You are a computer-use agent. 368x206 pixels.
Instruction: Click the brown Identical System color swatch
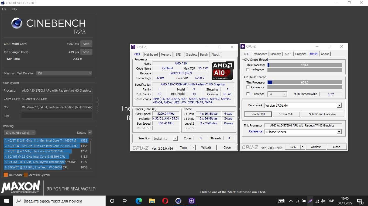coord(26,175)
